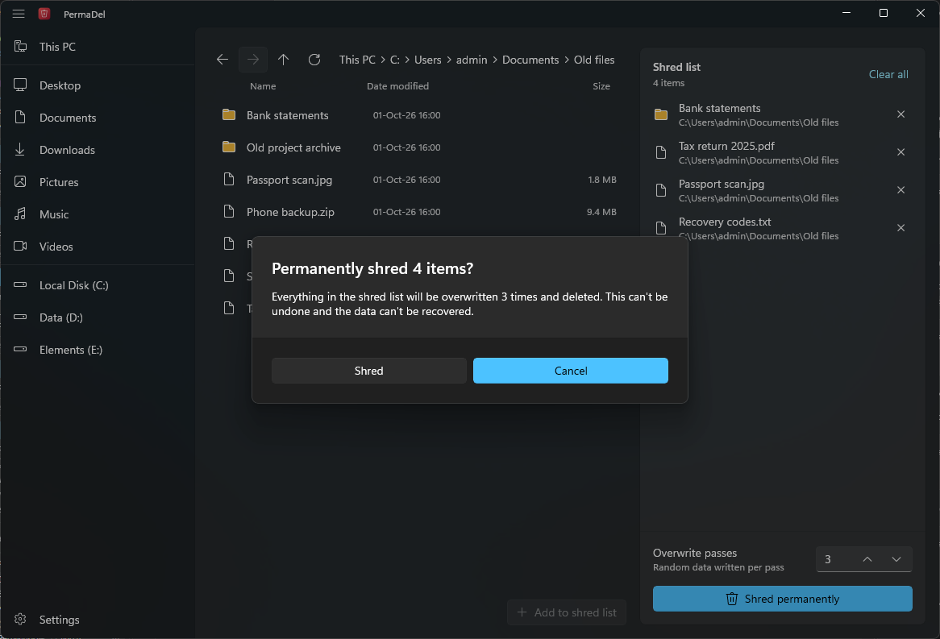Remove Passport scan.jpg from shred list
940x639 pixels.
point(900,190)
